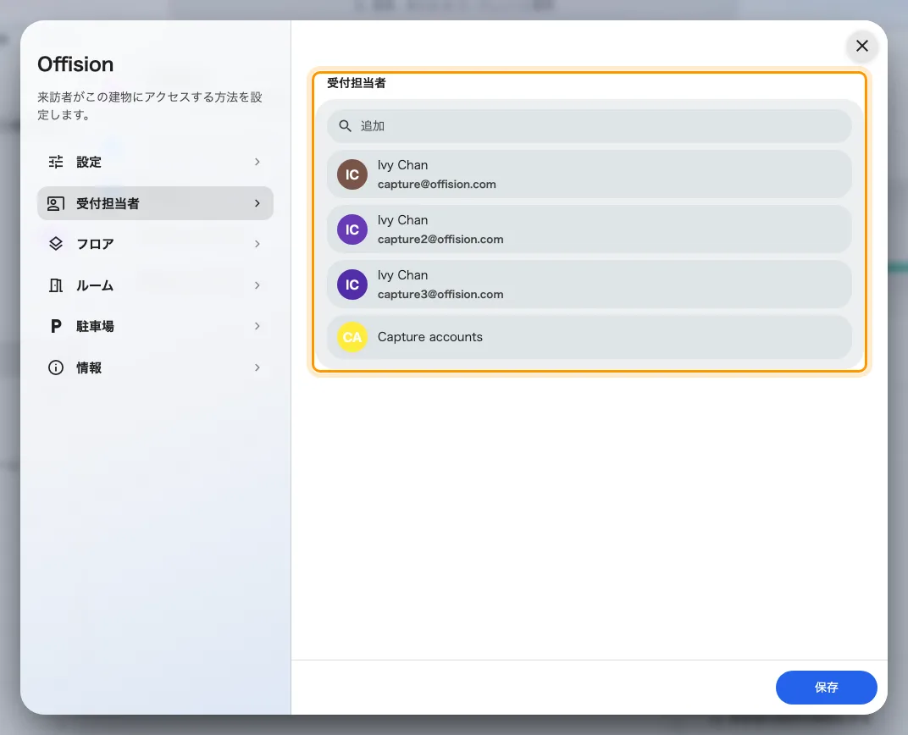The height and width of the screenshot is (735, 908).
Task: Switch to the 駐車場 menu item
Action: (155, 326)
